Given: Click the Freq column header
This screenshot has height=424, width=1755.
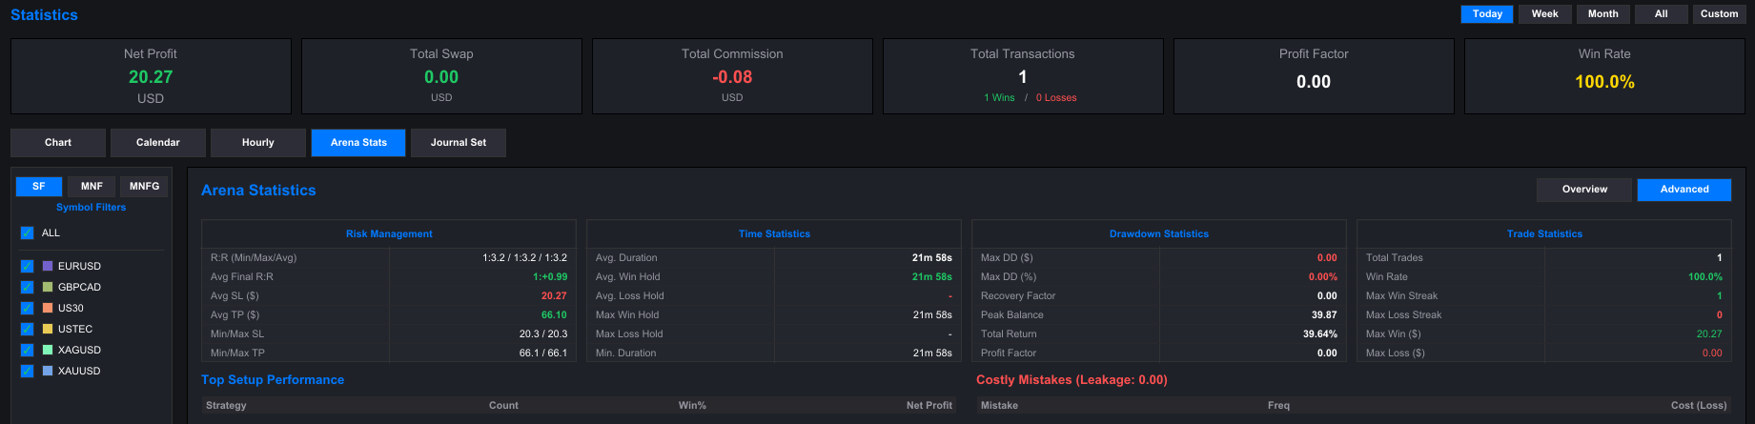Looking at the screenshot, I should [1278, 406].
